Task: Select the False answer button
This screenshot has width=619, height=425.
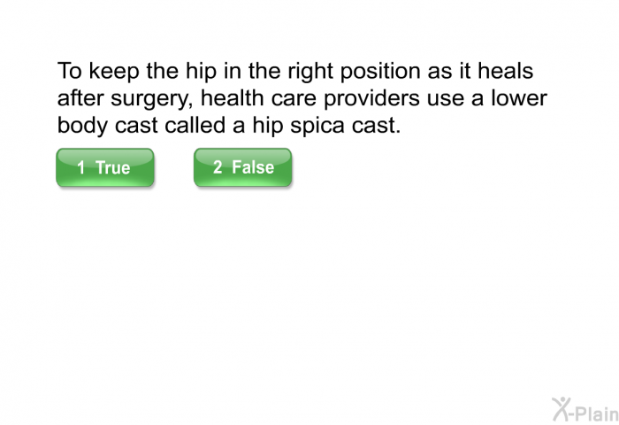Action: click(242, 167)
